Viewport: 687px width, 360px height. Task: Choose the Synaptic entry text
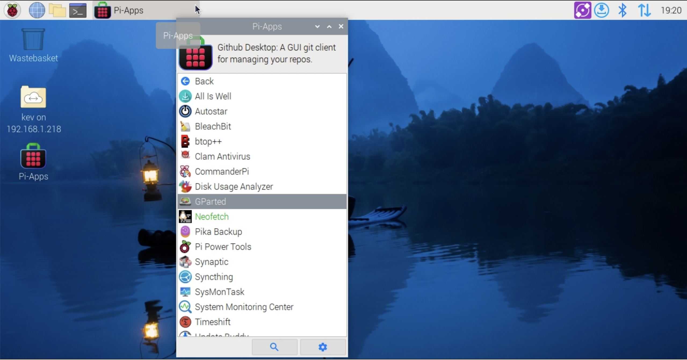[x=212, y=262]
